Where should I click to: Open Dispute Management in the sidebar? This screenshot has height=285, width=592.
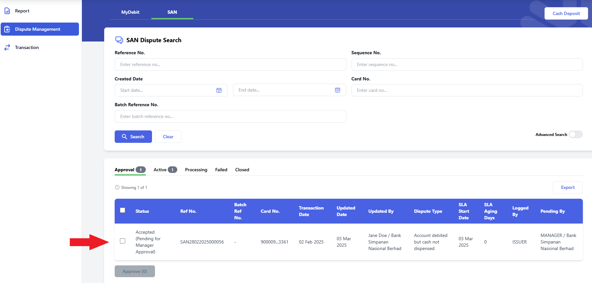coord(40,29)
